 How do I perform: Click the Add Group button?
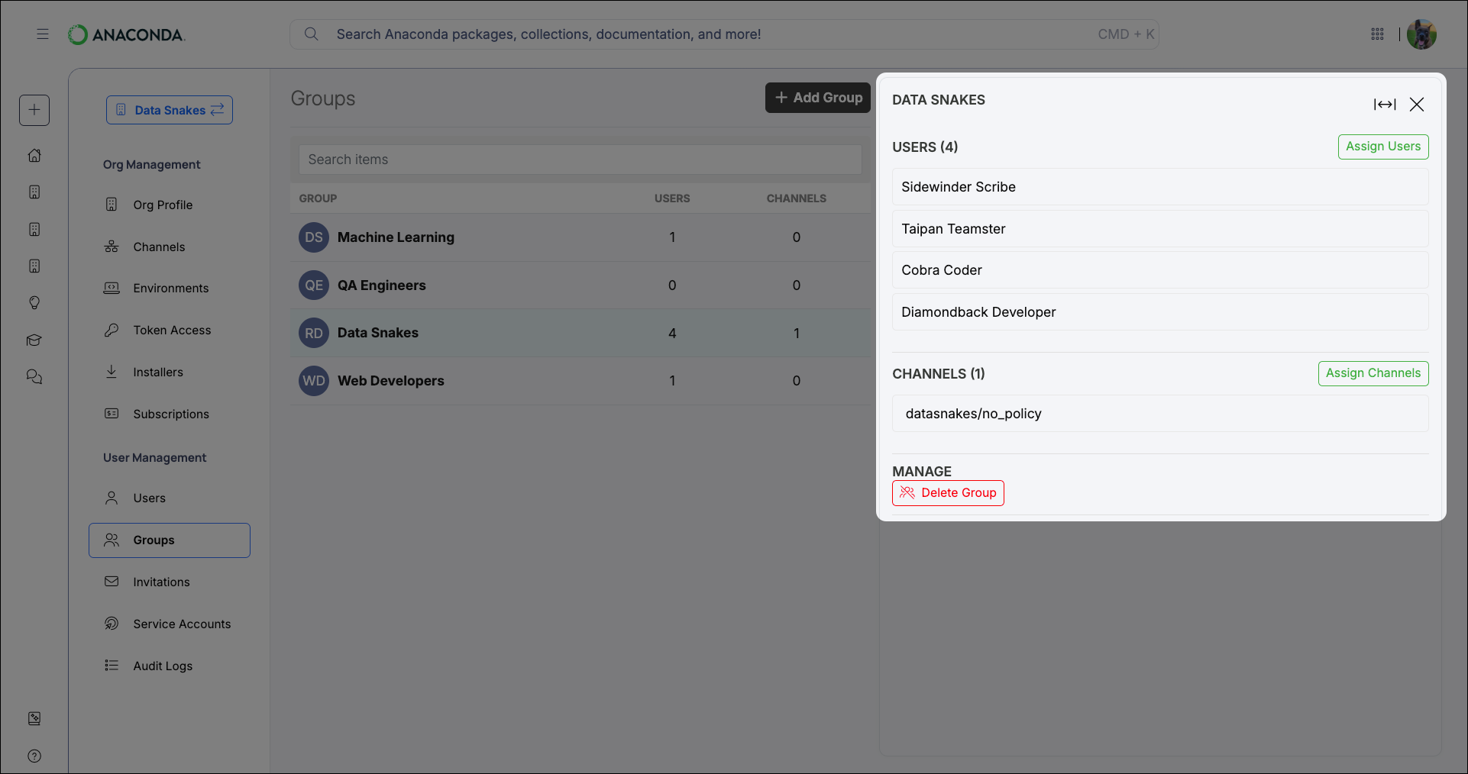817,97
